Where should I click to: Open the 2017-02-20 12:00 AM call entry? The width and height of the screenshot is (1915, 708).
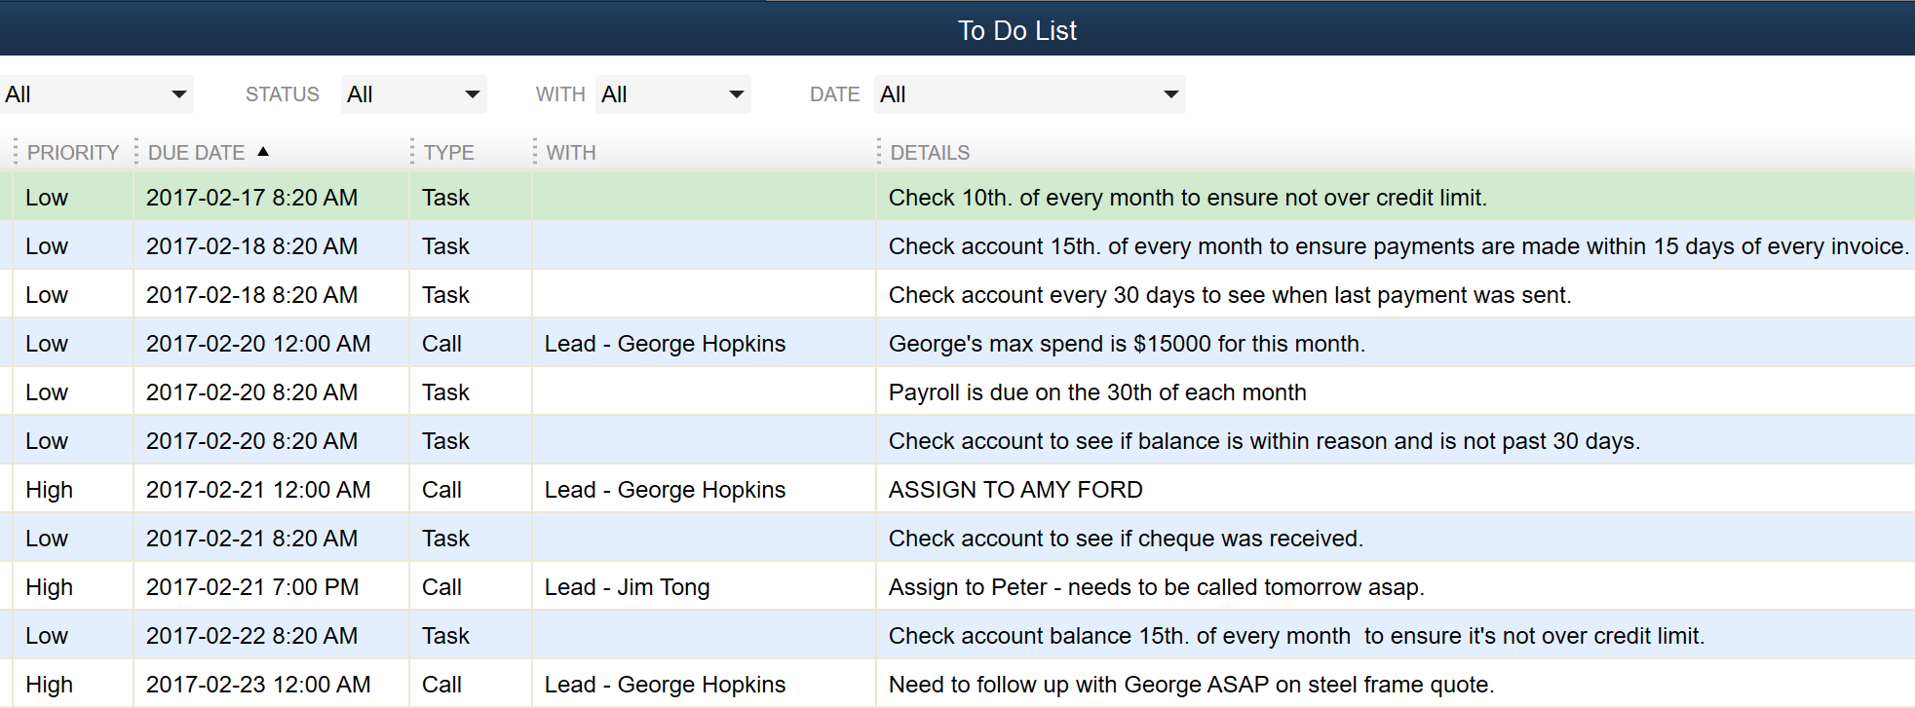click(957, 343)
